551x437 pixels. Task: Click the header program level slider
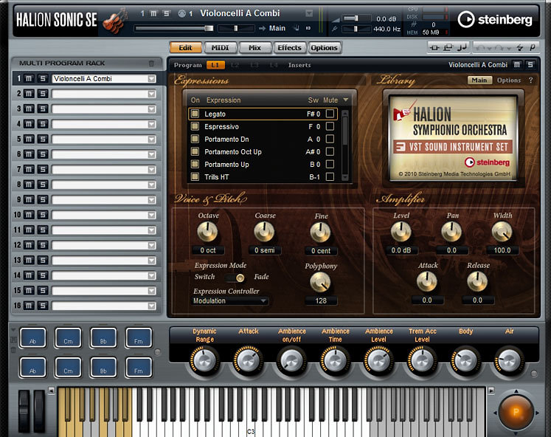coord(173,28)
